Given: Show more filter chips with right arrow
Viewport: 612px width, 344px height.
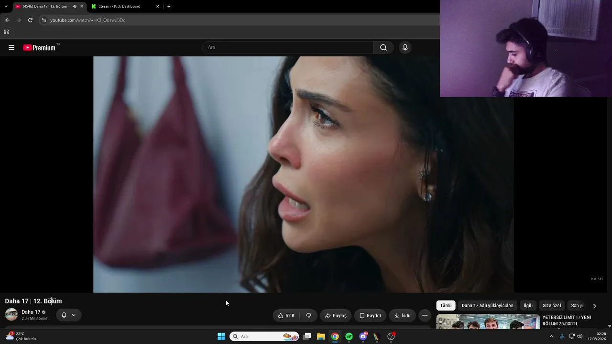Looking at the screenshot, I should pyautogui.click(x=594, y=306).
